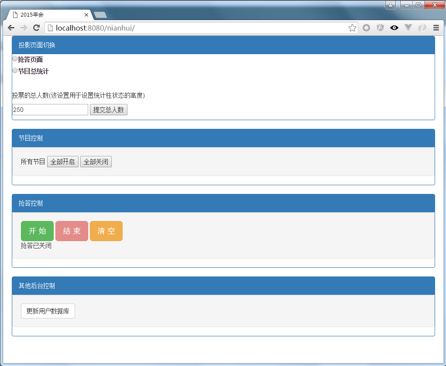
Task: Select the 2015年会 browser tab
Action: coord(50,15)
